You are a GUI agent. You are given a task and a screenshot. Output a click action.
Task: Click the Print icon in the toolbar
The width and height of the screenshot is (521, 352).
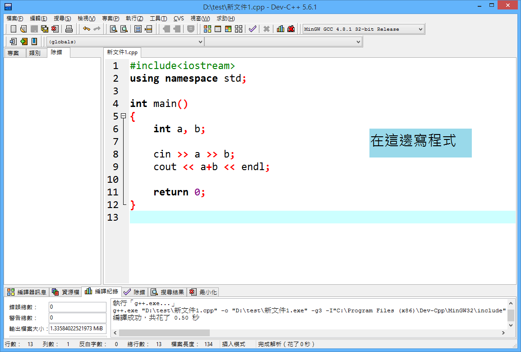point(69,29)
